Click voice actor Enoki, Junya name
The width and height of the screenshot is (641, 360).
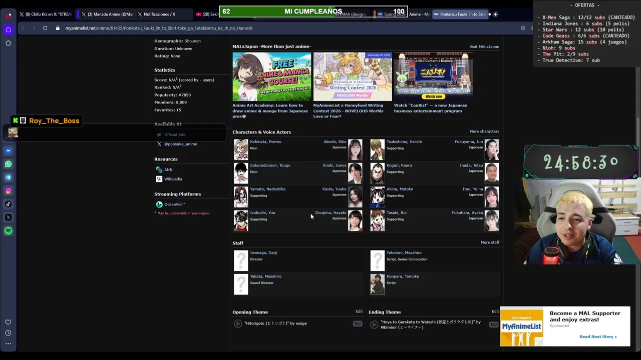pyautogui.click(x=335, y=165)
